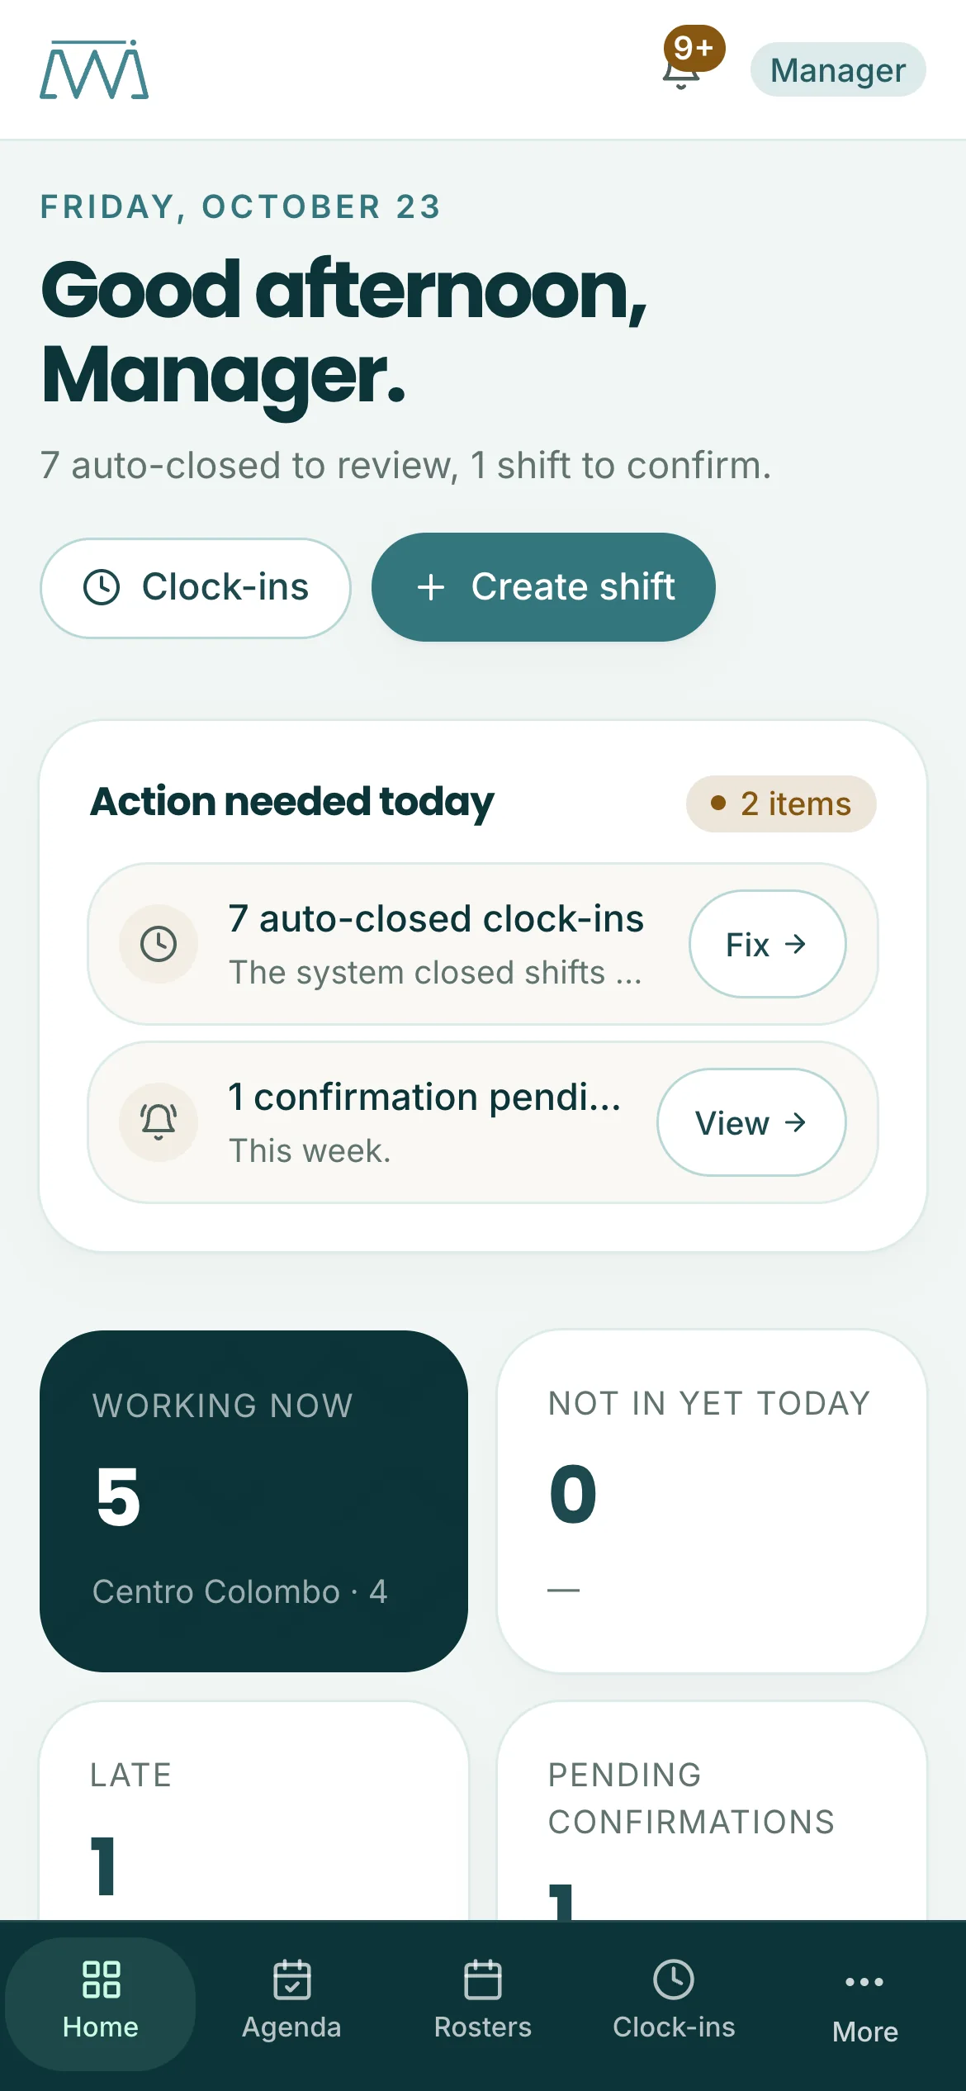Tap the app logo in the header
The image size is (966, 2091).
pyautogui.click(x=94, y=69)
